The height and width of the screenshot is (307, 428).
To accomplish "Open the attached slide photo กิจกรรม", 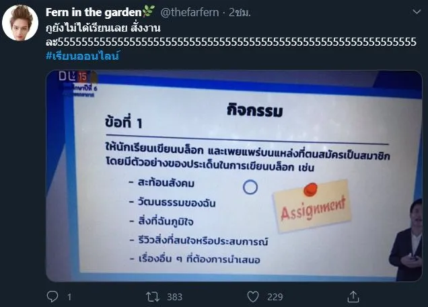I will (x=234, y=176).
